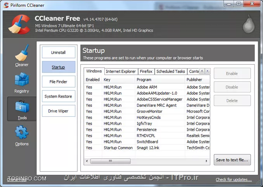Open the System Restore tool
Screen dimensions: 263x187
point(59,96)
